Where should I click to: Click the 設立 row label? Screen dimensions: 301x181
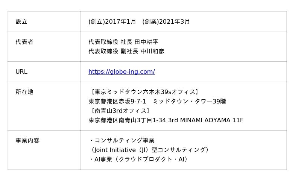(21, 22)
